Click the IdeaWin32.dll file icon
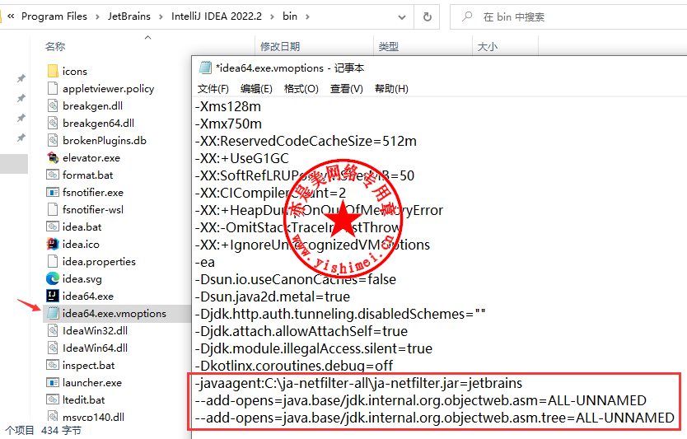 click(53, 331)
